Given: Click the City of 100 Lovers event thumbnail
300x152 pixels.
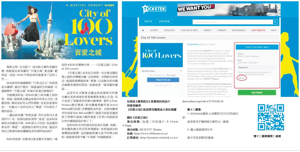Looking at the screenshot, I should (x=161, y=55).
